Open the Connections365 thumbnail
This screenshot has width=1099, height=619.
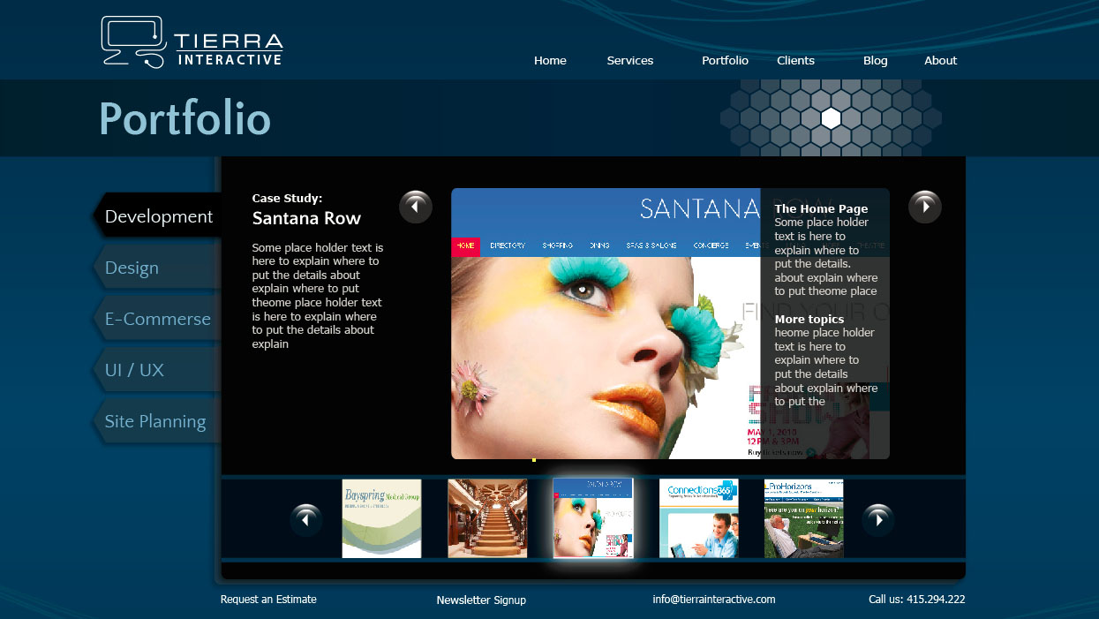pyautogui.click(x=698, y=518)
